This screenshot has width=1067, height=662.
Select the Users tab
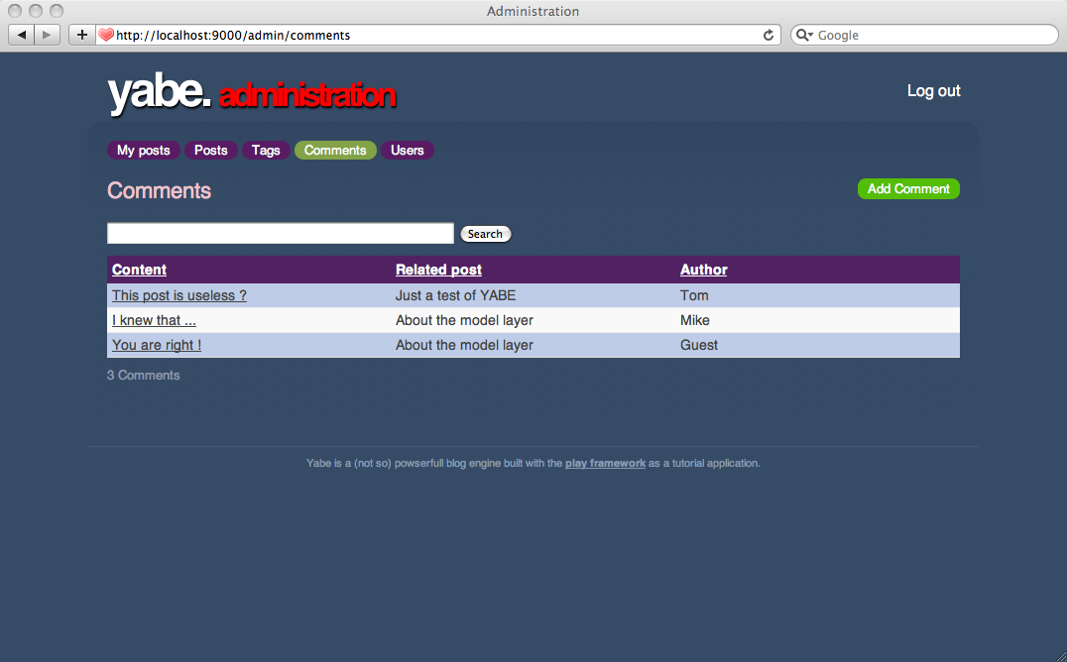point(407,151)
